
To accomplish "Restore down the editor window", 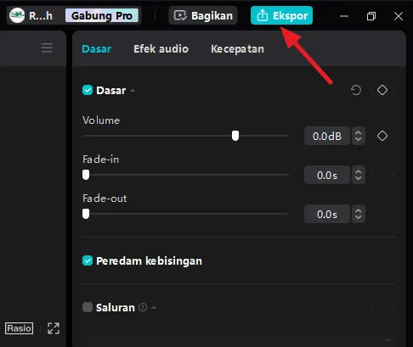I will [x=371, y=16].
